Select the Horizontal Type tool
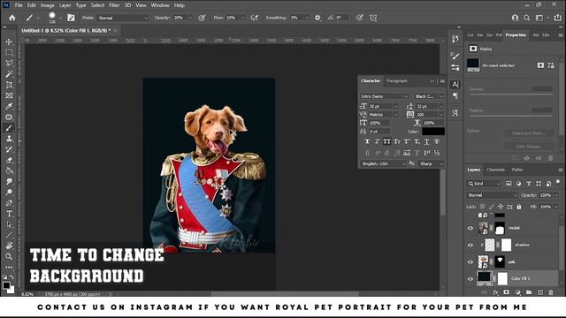Screen dimensions: 566x318 point(9,214)
